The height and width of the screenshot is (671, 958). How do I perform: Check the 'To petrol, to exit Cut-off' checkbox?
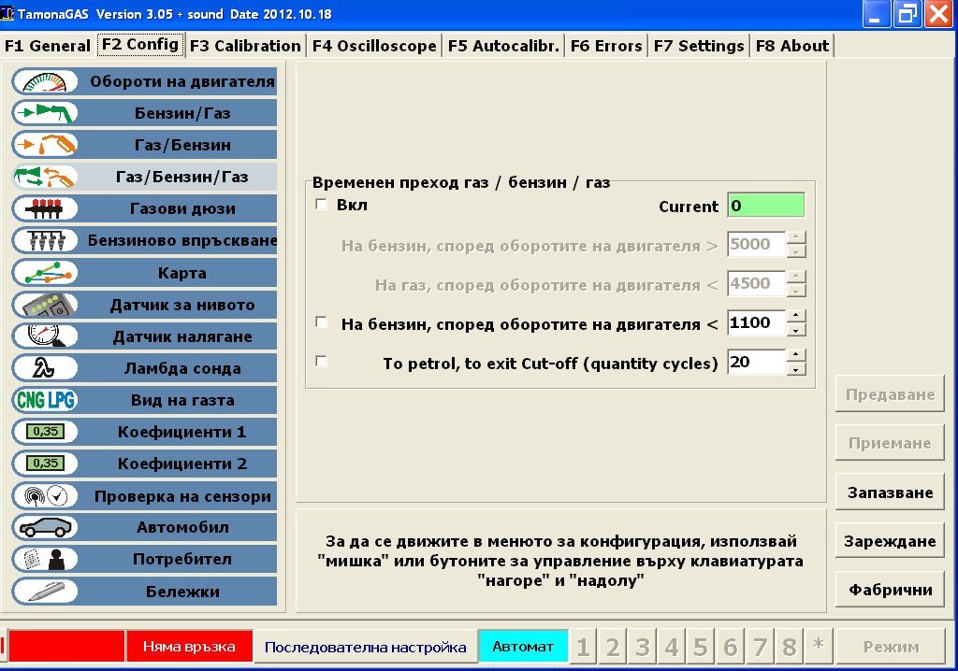click(322, 362)
